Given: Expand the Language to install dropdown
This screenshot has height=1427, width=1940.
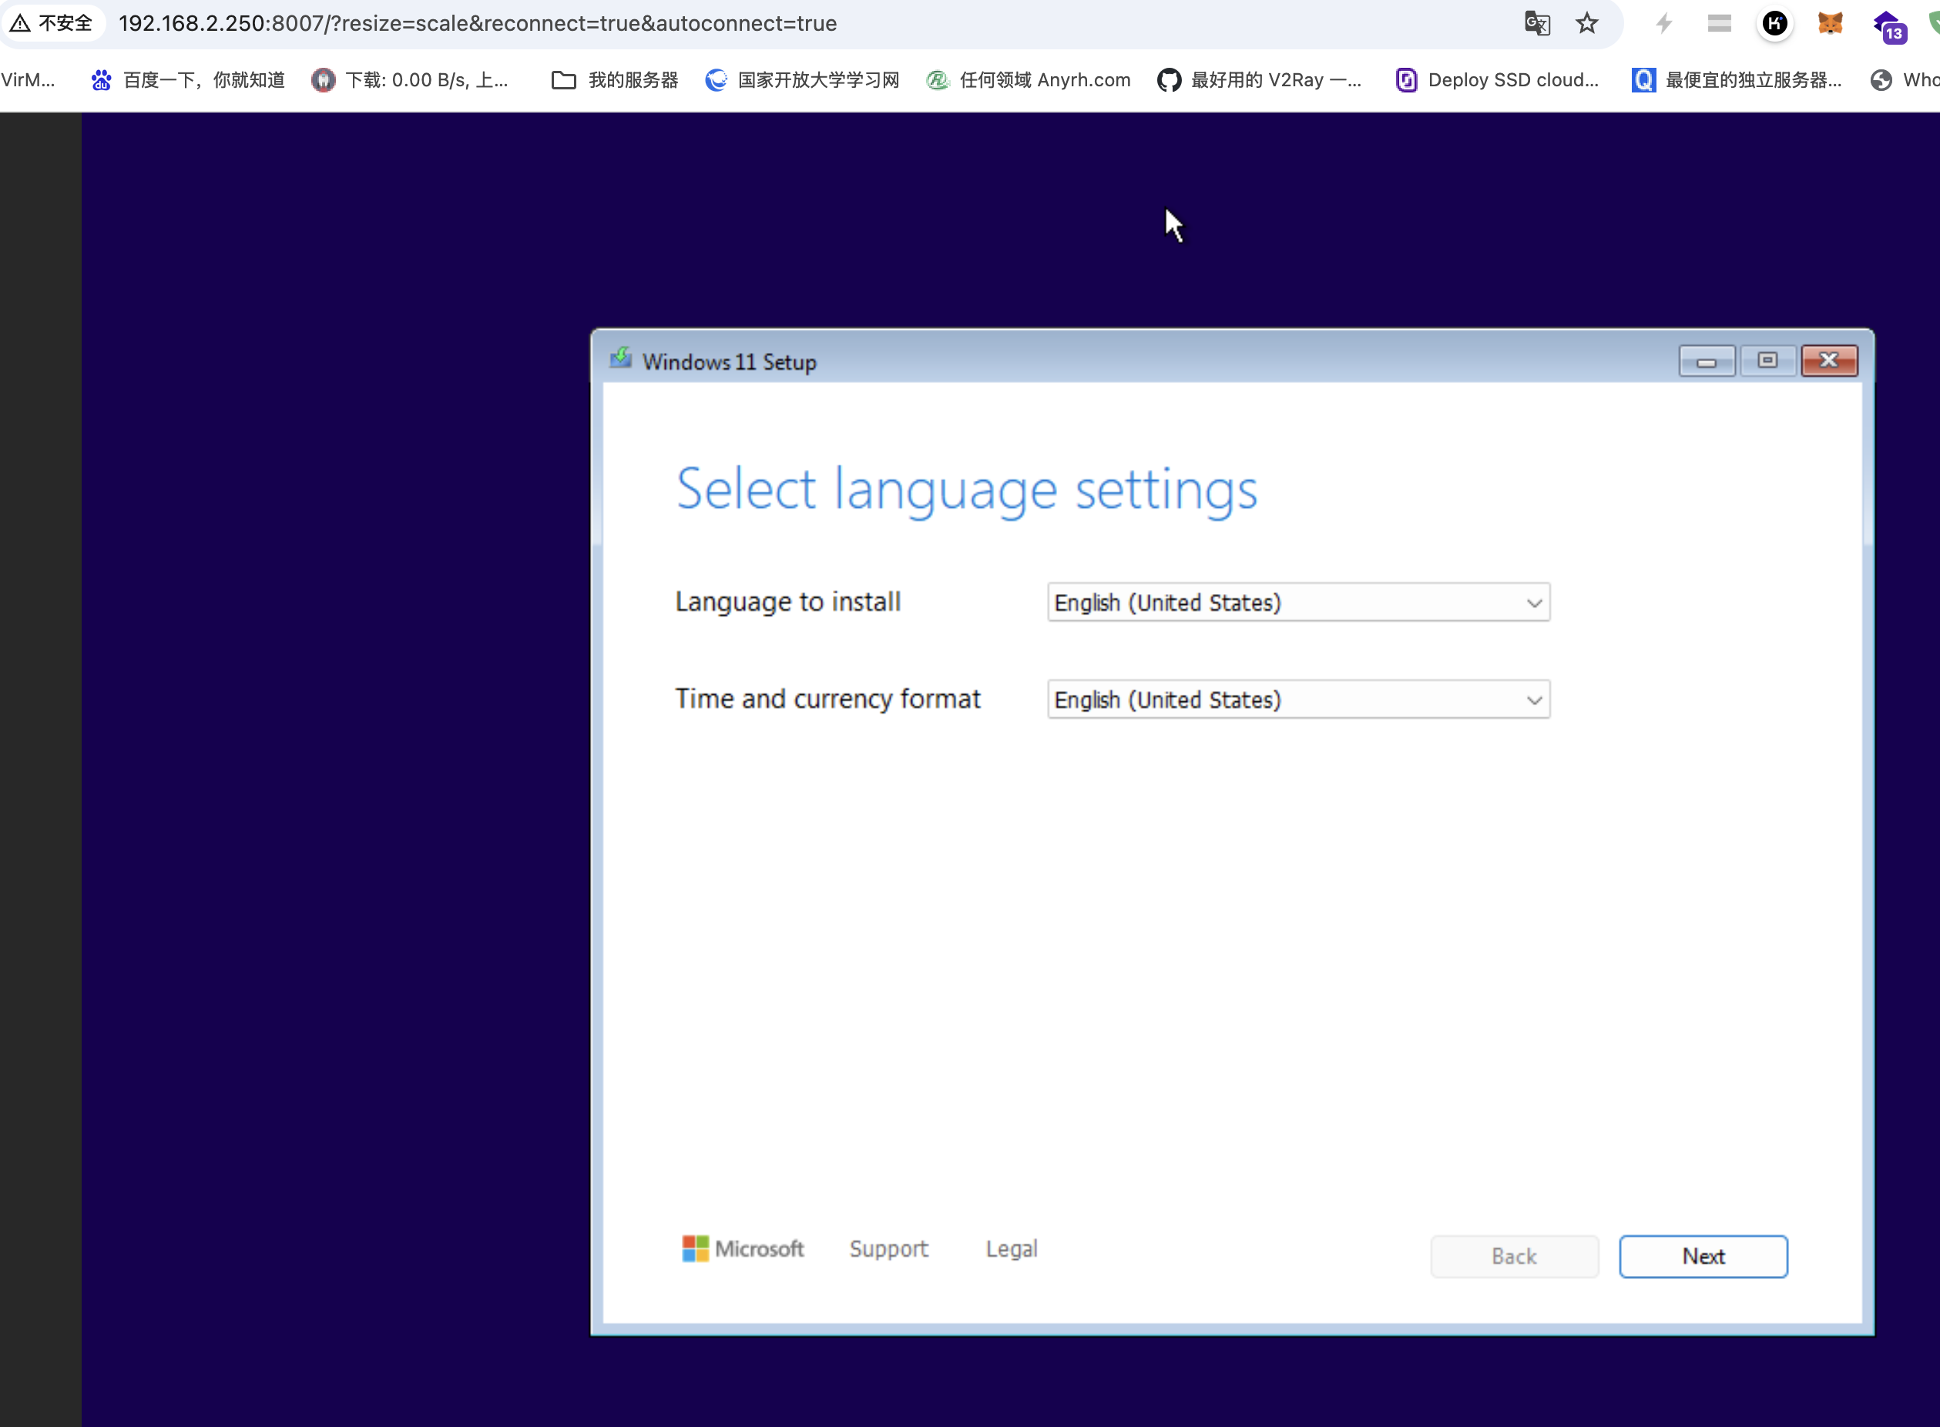Looking at the screenshot, I should (1298, 602).
